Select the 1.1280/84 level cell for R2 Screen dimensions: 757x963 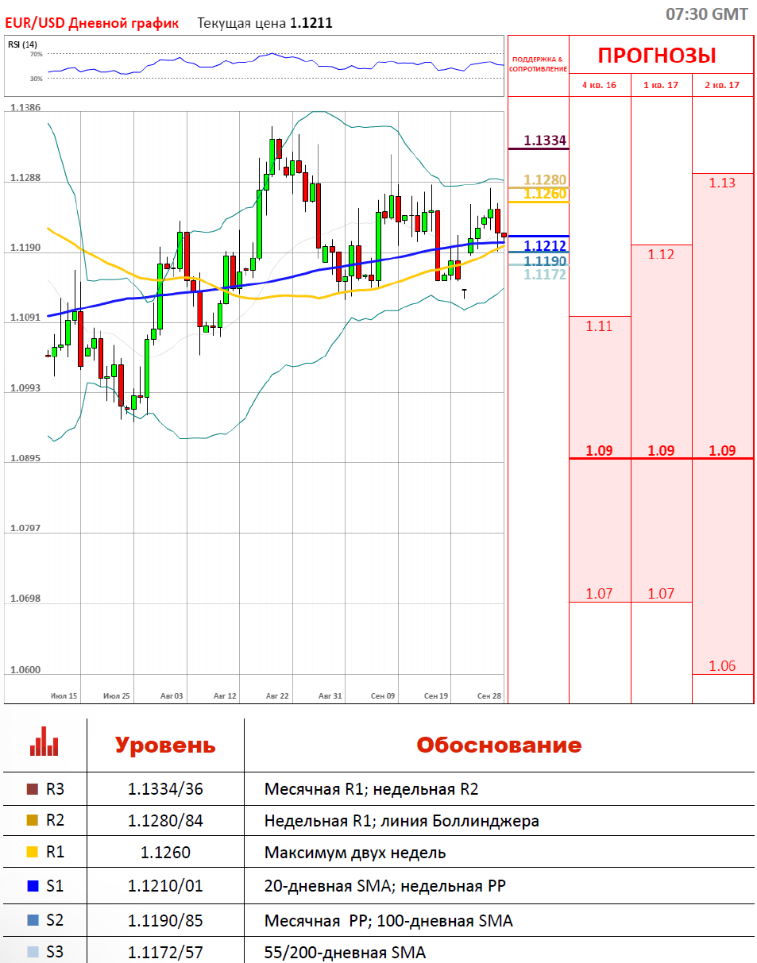165,821
